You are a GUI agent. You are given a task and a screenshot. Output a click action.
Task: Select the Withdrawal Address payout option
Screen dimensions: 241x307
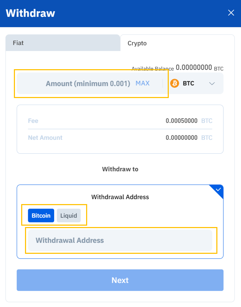tap(120, 197)
